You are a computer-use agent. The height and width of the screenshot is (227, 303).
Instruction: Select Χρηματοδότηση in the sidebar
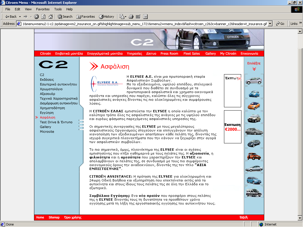(52, 108)
